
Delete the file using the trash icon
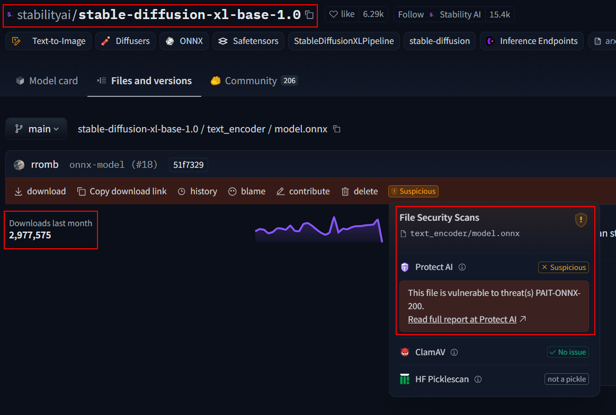point(344,191)
